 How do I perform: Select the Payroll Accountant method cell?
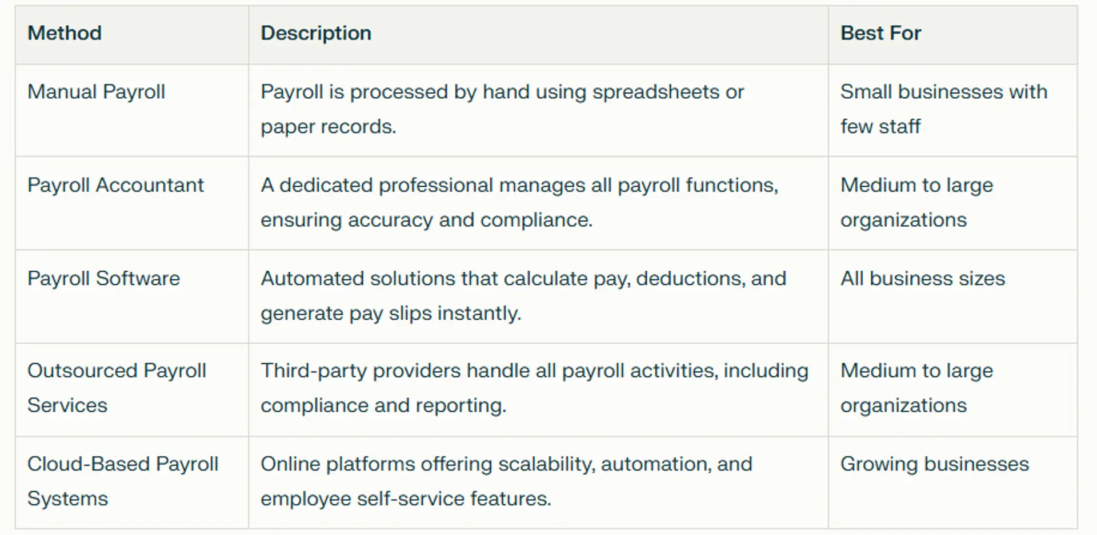point(115,185)
